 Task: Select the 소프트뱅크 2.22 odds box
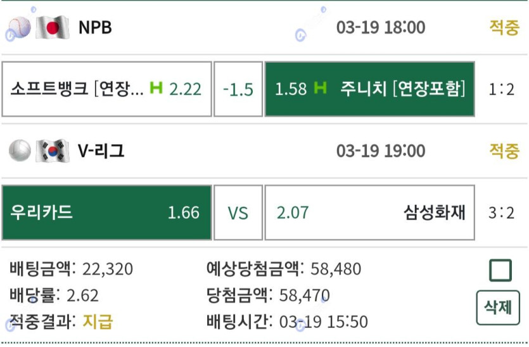[x=106, y=89]
